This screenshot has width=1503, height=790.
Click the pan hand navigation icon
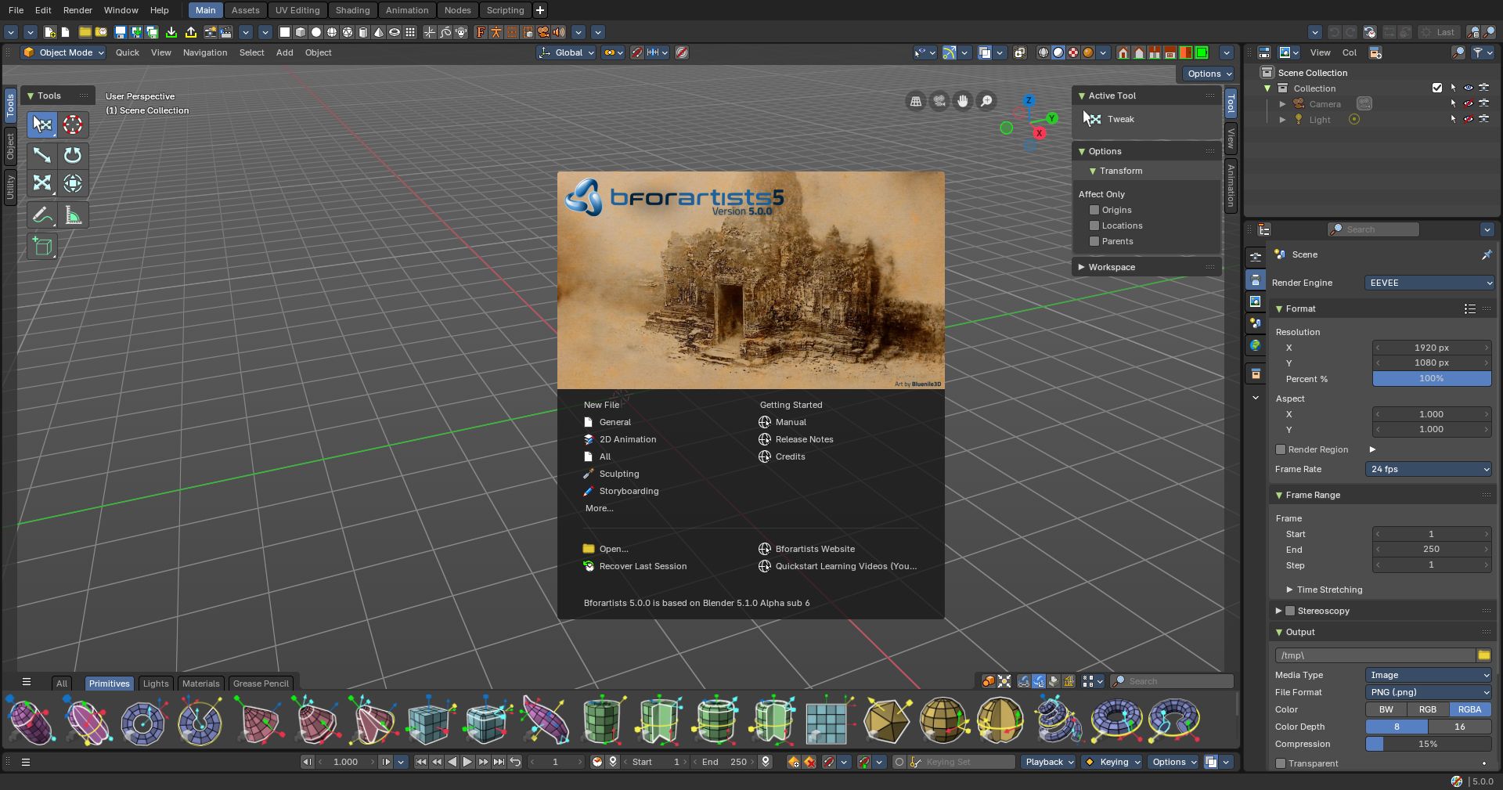[962, 101]
